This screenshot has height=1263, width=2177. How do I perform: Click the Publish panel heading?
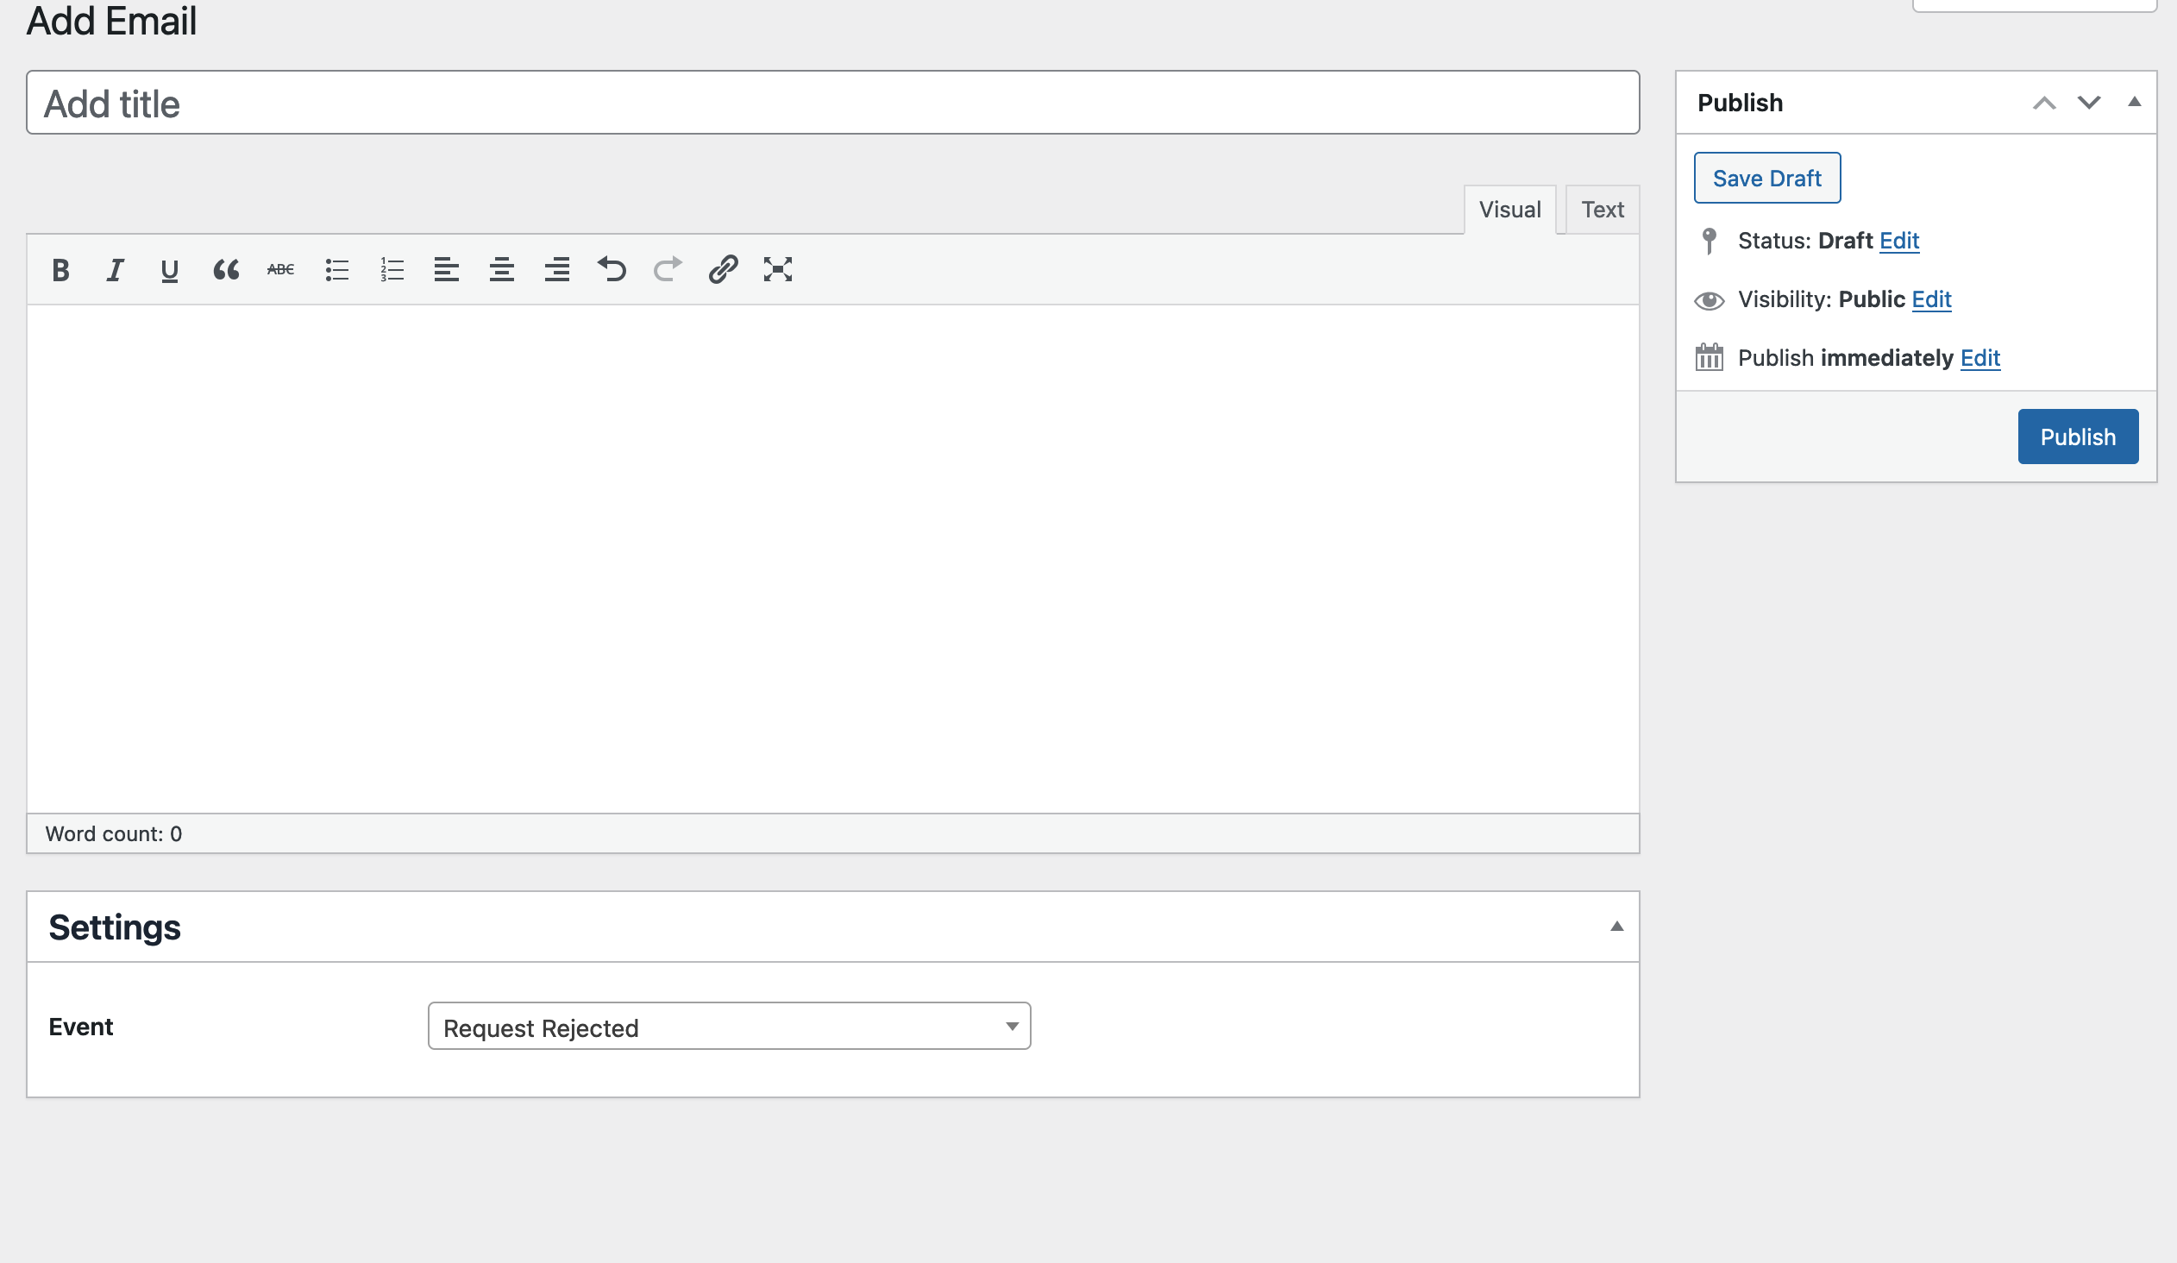(1740, 103)
